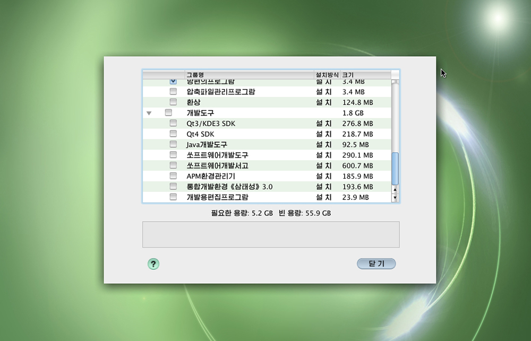Click 설치 in the 환상 row
The image size is (531, 341).
[x=323, y=102]
